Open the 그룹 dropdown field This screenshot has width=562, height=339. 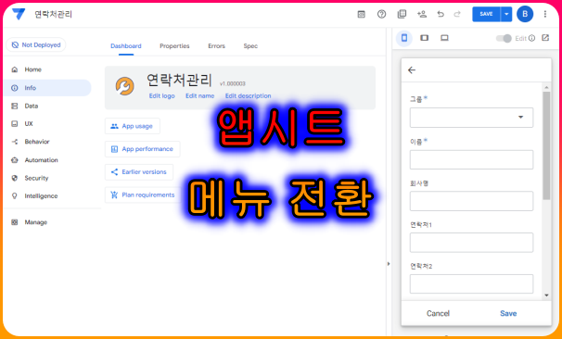coord(471,118)
